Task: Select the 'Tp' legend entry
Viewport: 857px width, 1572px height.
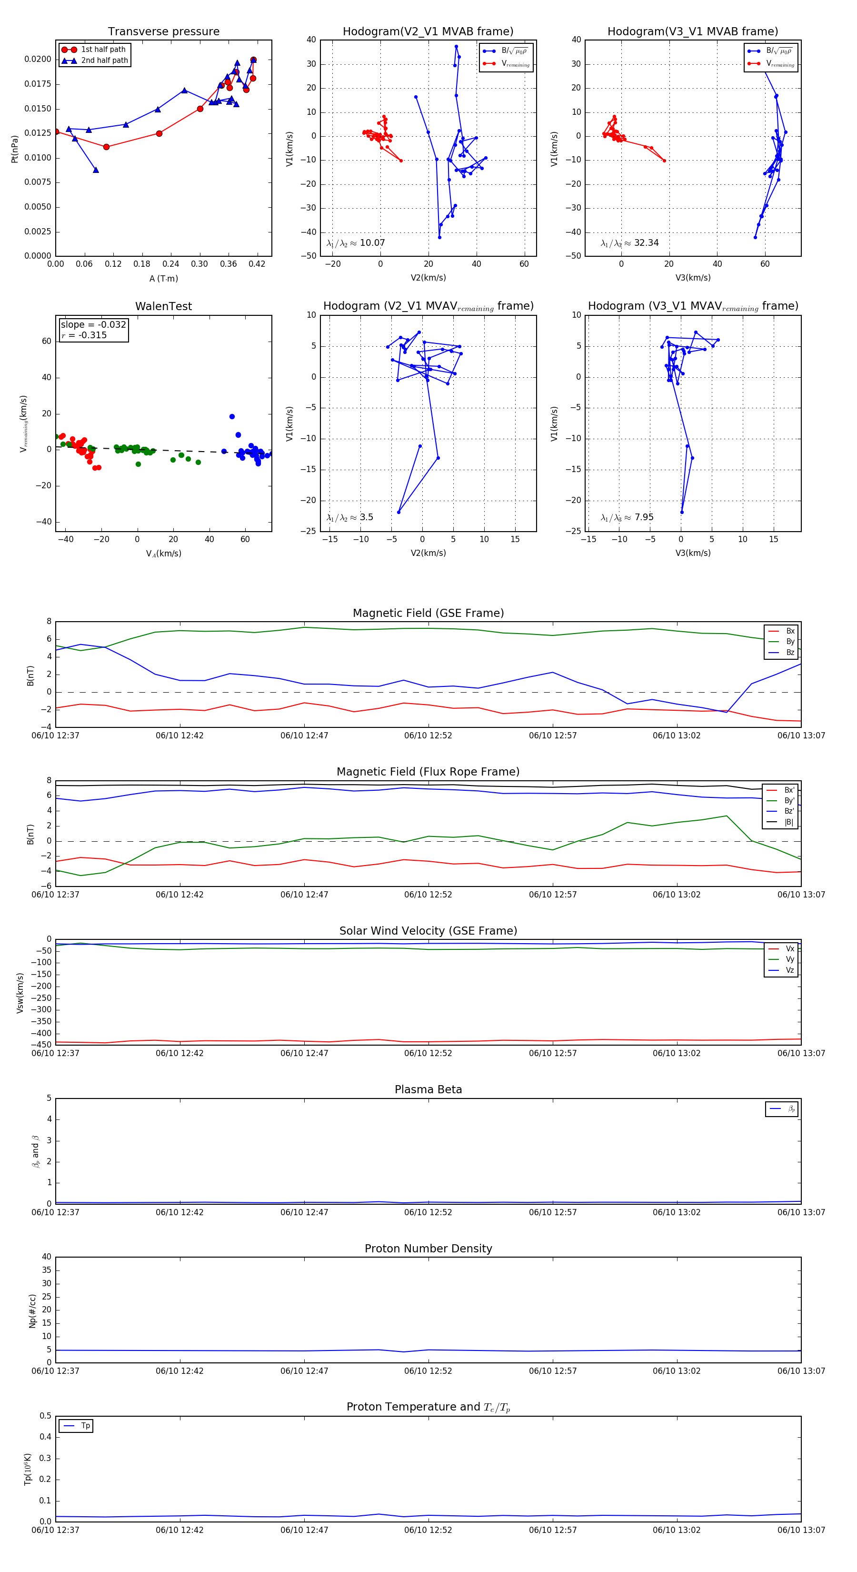Action: pyautogui.click(x=77, y=1426)
